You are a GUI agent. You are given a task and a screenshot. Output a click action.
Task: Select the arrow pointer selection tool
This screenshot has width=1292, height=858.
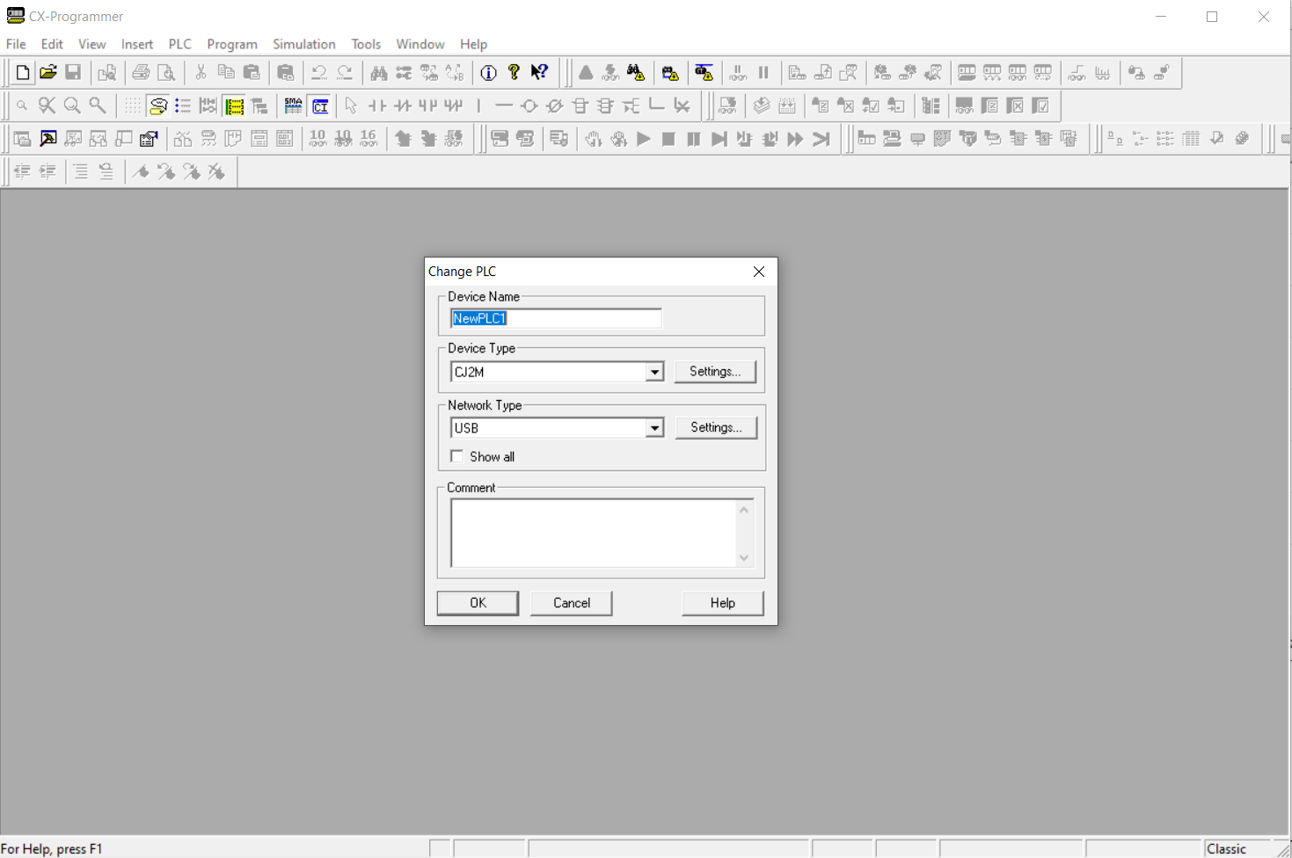coord(352,106)
